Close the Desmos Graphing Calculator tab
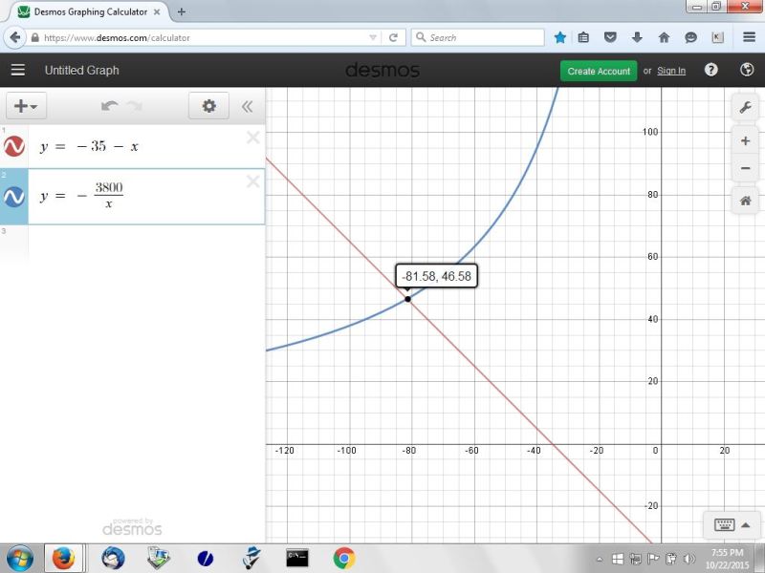The width and height of the screenshot is (765, 573). click(157, 11)
